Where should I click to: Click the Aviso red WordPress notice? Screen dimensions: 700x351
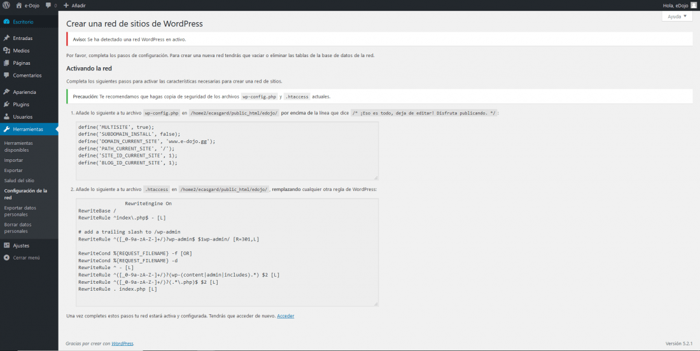pos(379,39)
